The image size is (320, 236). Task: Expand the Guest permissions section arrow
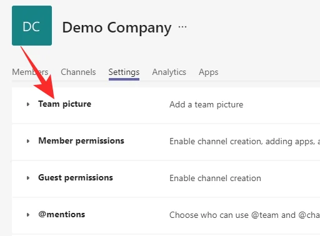click(28, 178)
